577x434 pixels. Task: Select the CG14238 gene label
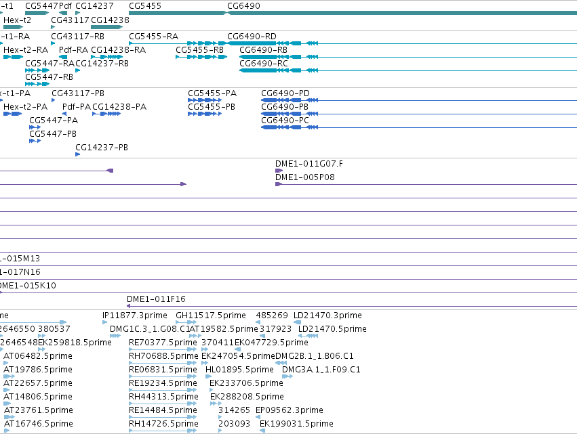[x=110, y=20]
